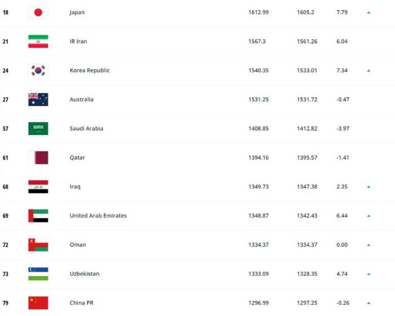The width and height of the screenshot is (395, 316).
Task: Click the China PR red flag
Action: tap(38, 303)
